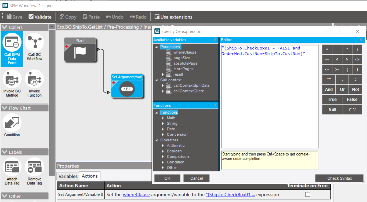Insert the False keyword
Image resolution: width=367 pixels, height=202 pixels.
click(x=352, y=99)
